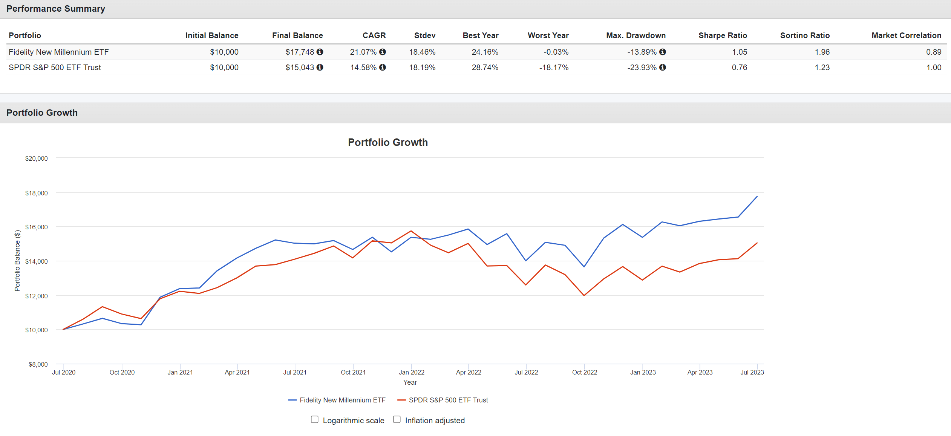Click the Max. Drawdown column header
The image size is (951, 436).
[x=636, y=35]
